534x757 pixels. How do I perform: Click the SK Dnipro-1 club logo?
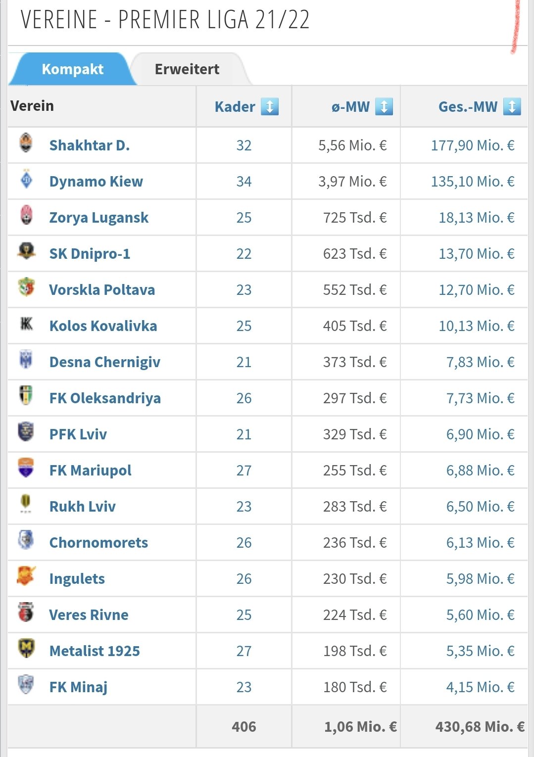(x=26, y=251)
